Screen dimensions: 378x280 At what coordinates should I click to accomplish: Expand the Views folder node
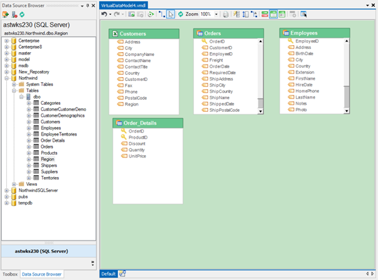[x=14, y=184]
